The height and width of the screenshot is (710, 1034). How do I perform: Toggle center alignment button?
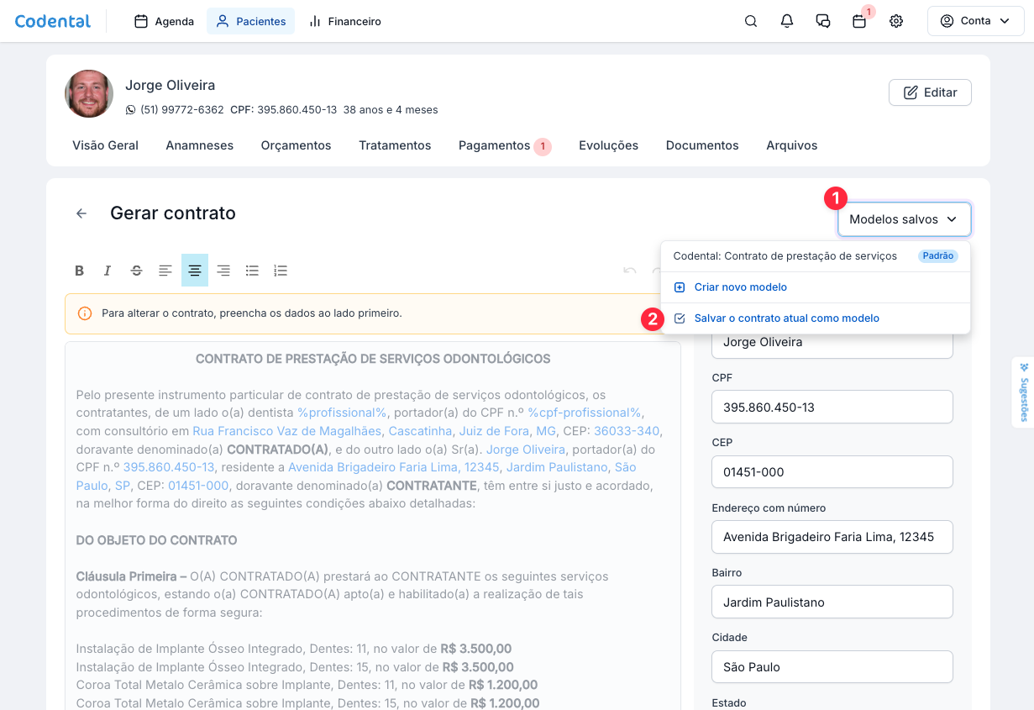coord(195,271)
